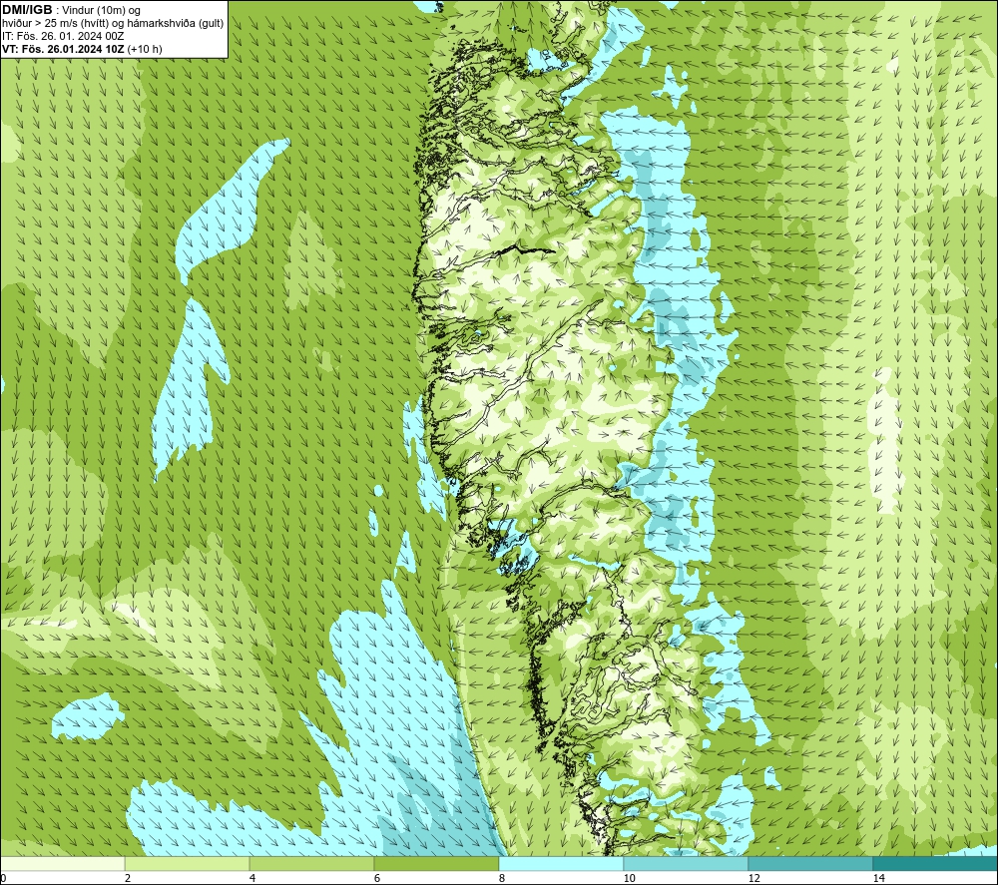Select the 12–14 m/s teal legend swatch

click(810, 864)
